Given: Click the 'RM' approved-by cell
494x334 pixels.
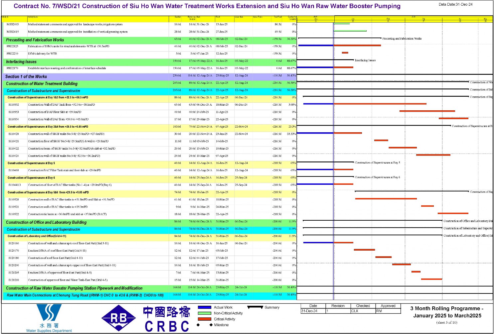Looking at the screenshot, I should (x=388, y=311).
